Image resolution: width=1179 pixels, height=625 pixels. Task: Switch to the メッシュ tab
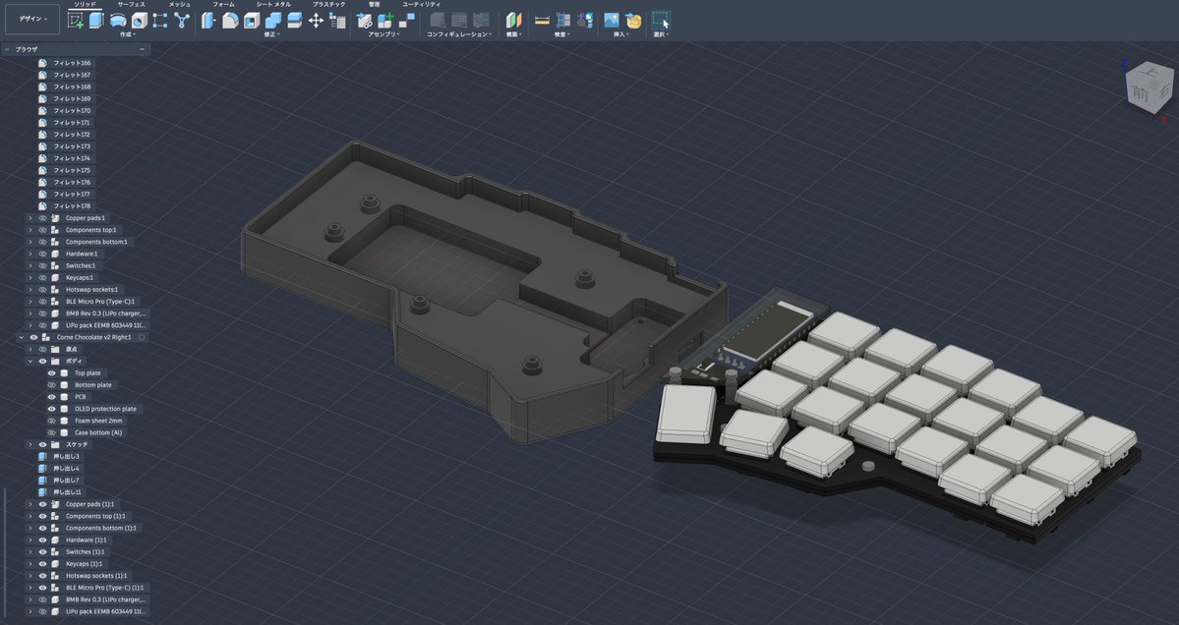coord(180,5)
